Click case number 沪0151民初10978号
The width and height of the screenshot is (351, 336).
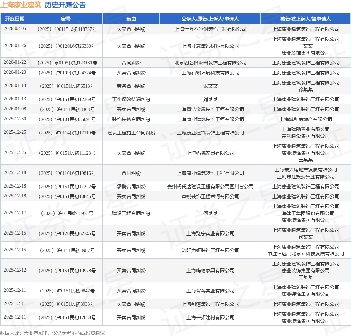[x=67, y=271]
